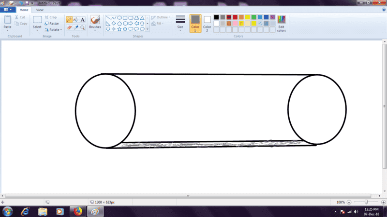The height and width of the screenshot is (217, 387).
Task: Open the Rotate dropdown menu
Action: pos(53,29)
